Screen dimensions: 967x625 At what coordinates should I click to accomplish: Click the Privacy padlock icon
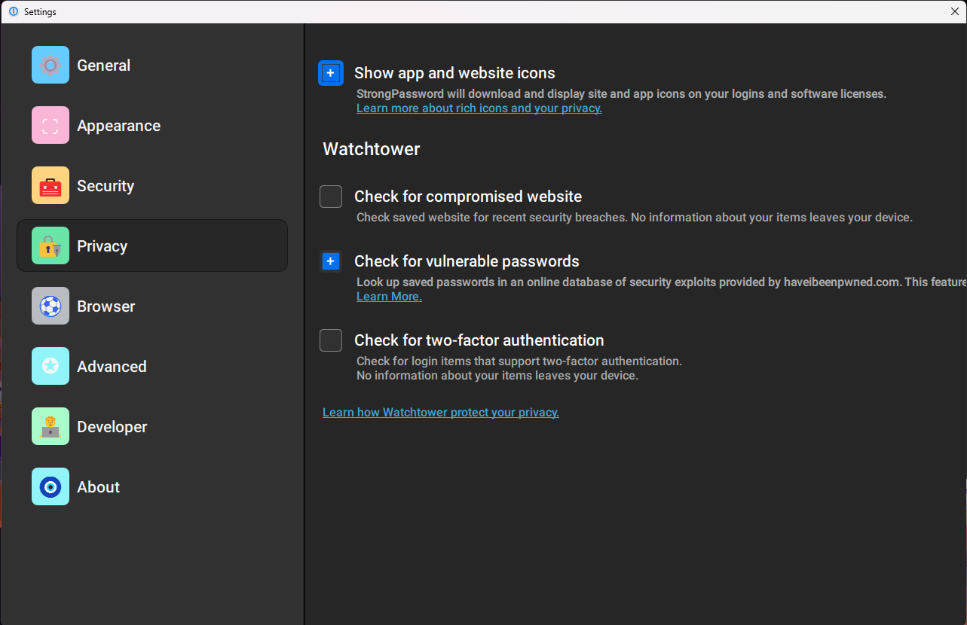[x=50, y=245]
